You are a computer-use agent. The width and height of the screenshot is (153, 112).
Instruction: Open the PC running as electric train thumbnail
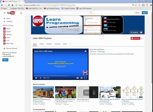tap(110, 92)
